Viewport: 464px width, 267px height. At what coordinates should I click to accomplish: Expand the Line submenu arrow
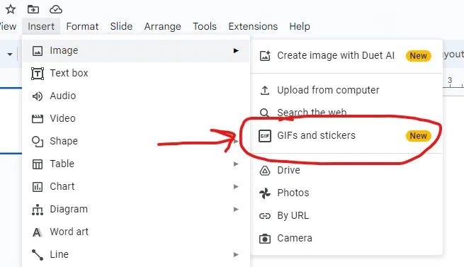coord(236,254)
